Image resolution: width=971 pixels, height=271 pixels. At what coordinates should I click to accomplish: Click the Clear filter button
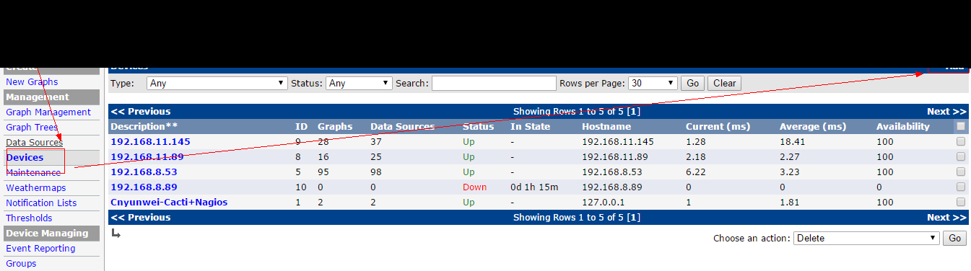pyautogui.click(x=724, y=83)
